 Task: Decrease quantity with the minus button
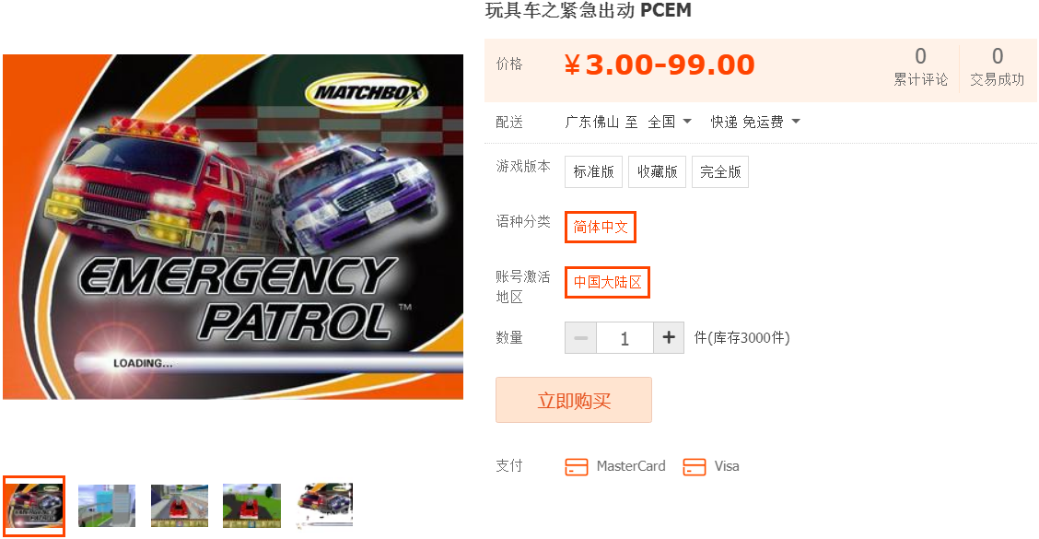(580, 338)
